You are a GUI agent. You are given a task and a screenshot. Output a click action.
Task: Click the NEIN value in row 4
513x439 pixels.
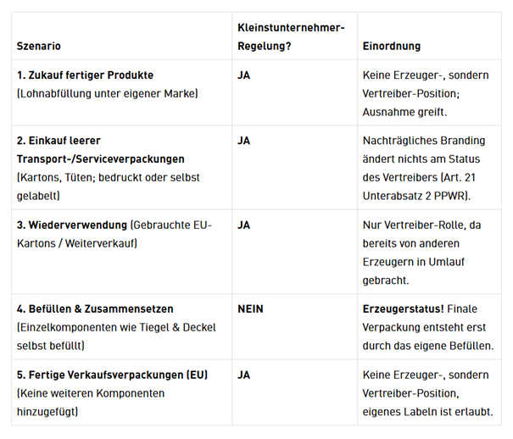click(x=250, y=308)
